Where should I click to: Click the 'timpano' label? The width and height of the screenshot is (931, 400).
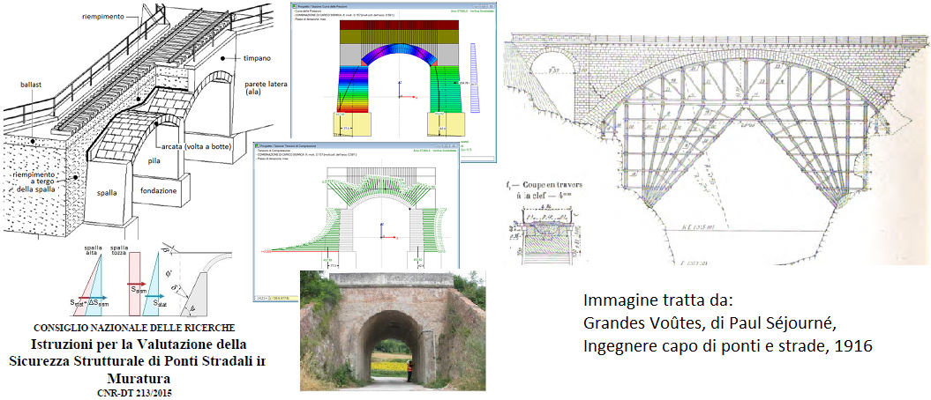257,60
